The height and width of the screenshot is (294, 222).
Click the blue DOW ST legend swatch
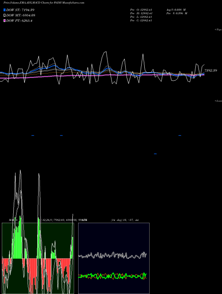coord(4,10)
